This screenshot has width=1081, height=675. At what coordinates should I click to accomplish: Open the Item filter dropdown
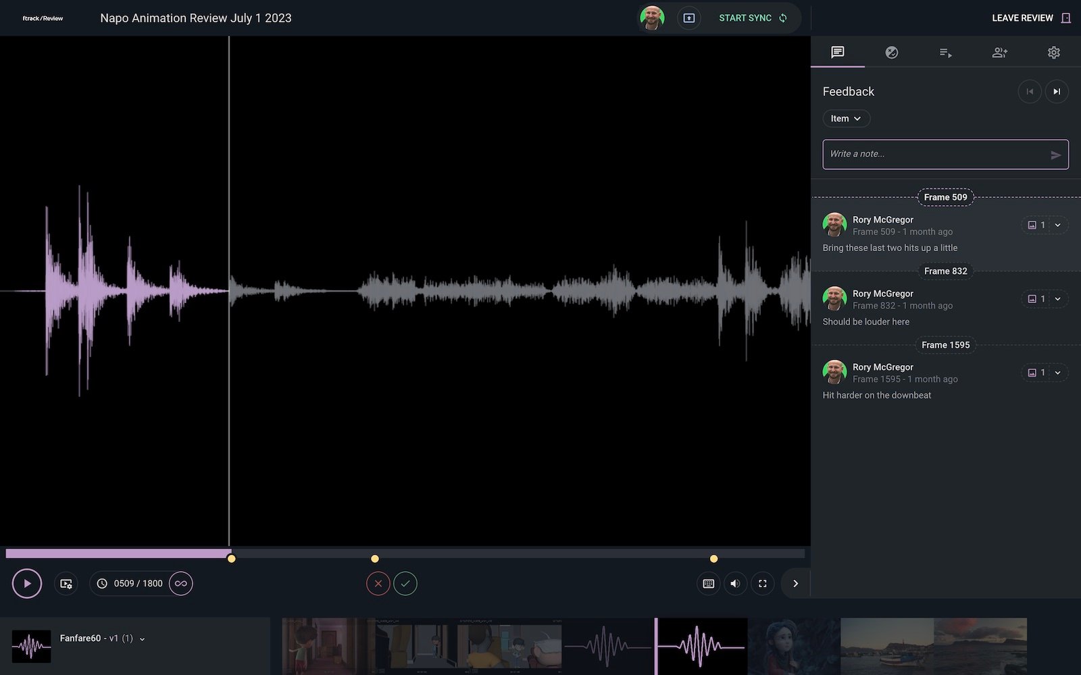tap(846, 119)
